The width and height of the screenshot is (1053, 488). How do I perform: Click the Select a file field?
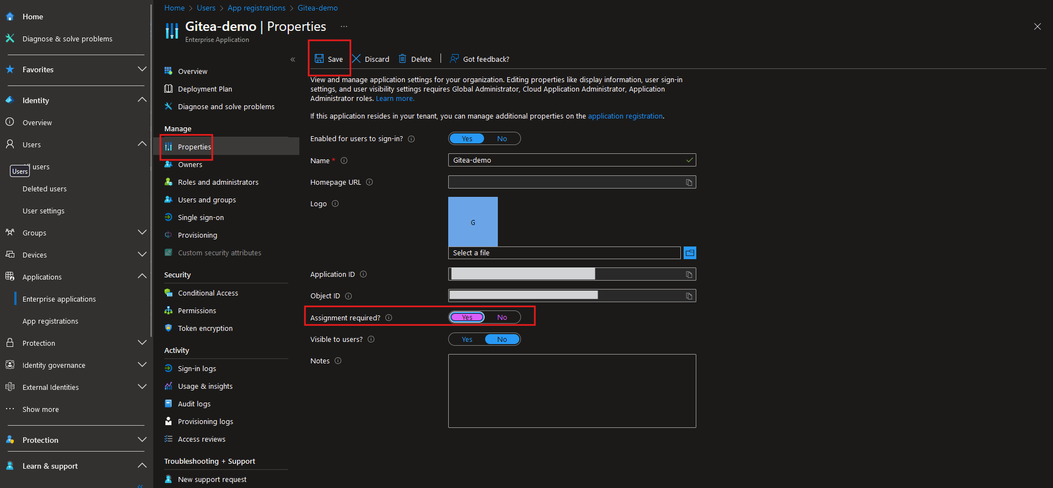point(565,253)
